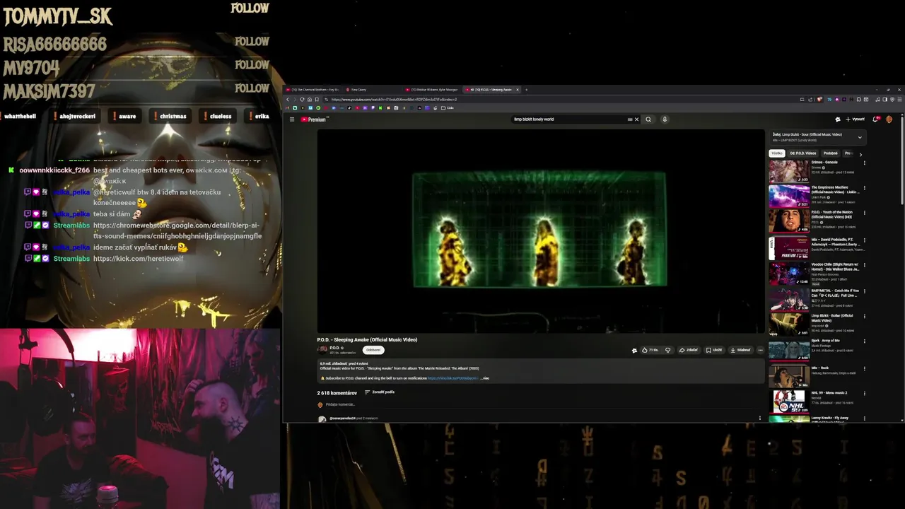Image resolution: width=905 pixels, height=509 pixels.
Task: Open The Emptiness Machine Linkin Park thumbnail
Action: [x=789, y=197]
